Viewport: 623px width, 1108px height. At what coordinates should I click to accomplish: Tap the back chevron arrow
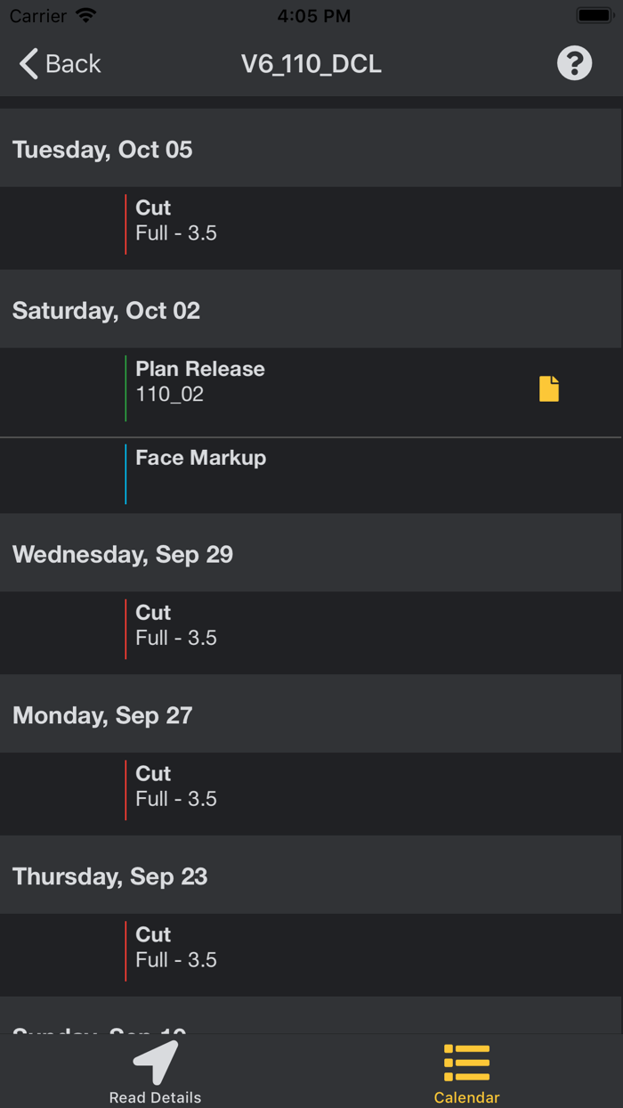pos(28,64)
